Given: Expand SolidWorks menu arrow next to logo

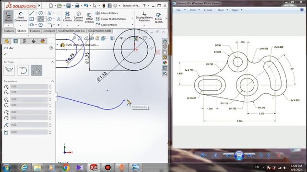Looking at the screenshot, I should click(39, 5).
